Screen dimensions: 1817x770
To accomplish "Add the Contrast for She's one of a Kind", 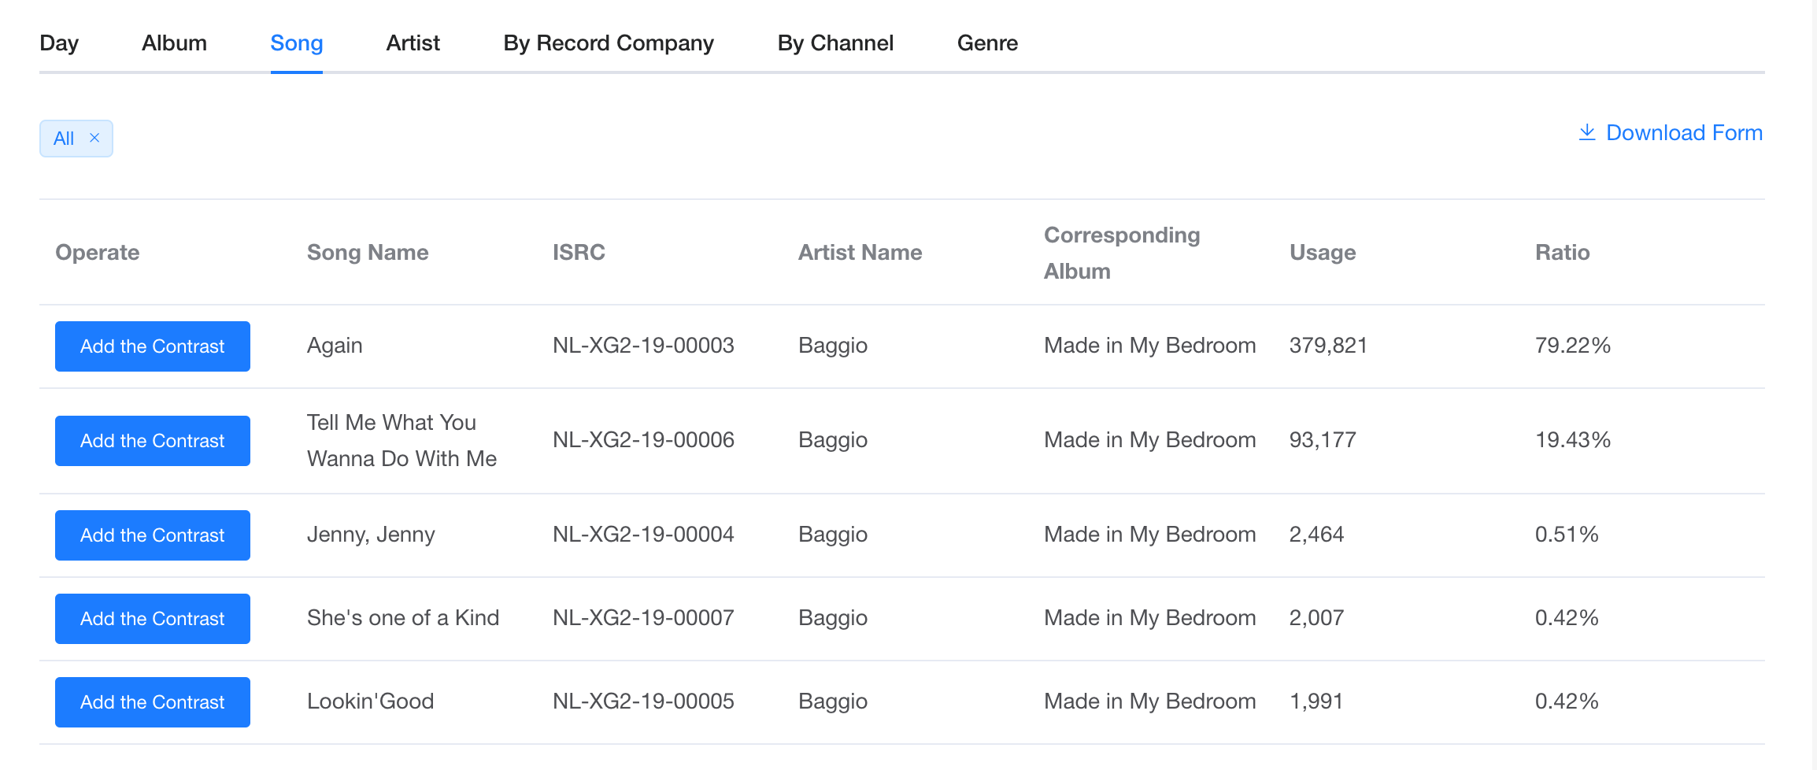I will (x=153, y=619).
